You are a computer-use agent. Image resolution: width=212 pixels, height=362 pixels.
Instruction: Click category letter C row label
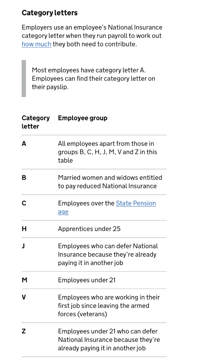[x=24, y=203]
